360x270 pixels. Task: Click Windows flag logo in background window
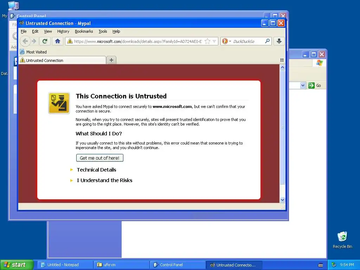(319, 63)
